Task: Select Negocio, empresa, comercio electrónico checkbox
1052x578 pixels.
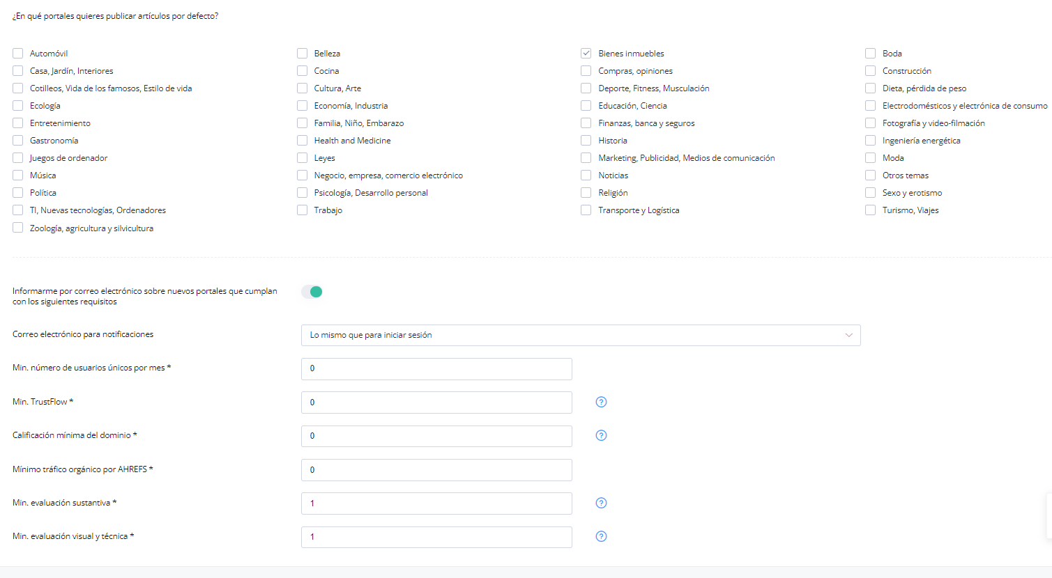Action: coord(303,175)
